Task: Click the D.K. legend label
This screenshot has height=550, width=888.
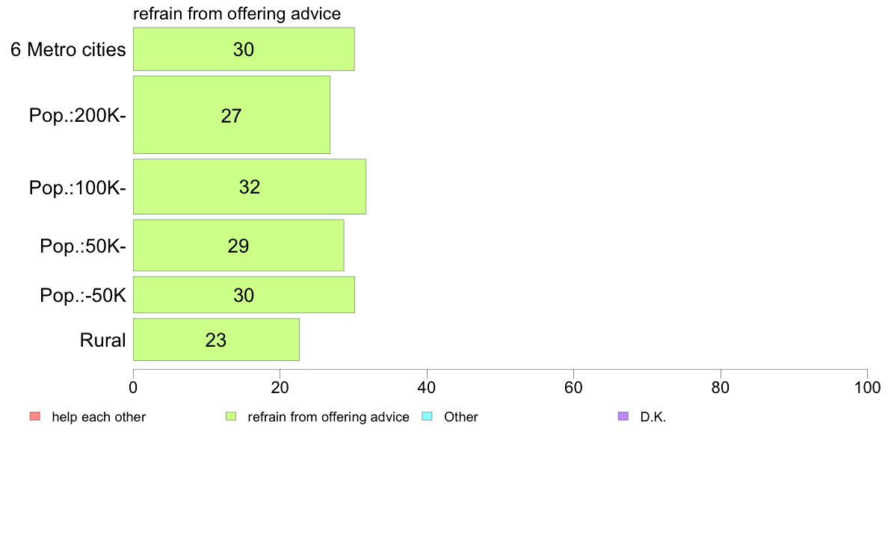Action: (x=653, y=417)
